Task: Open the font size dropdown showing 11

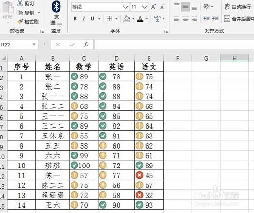Action: pos(144,7)
